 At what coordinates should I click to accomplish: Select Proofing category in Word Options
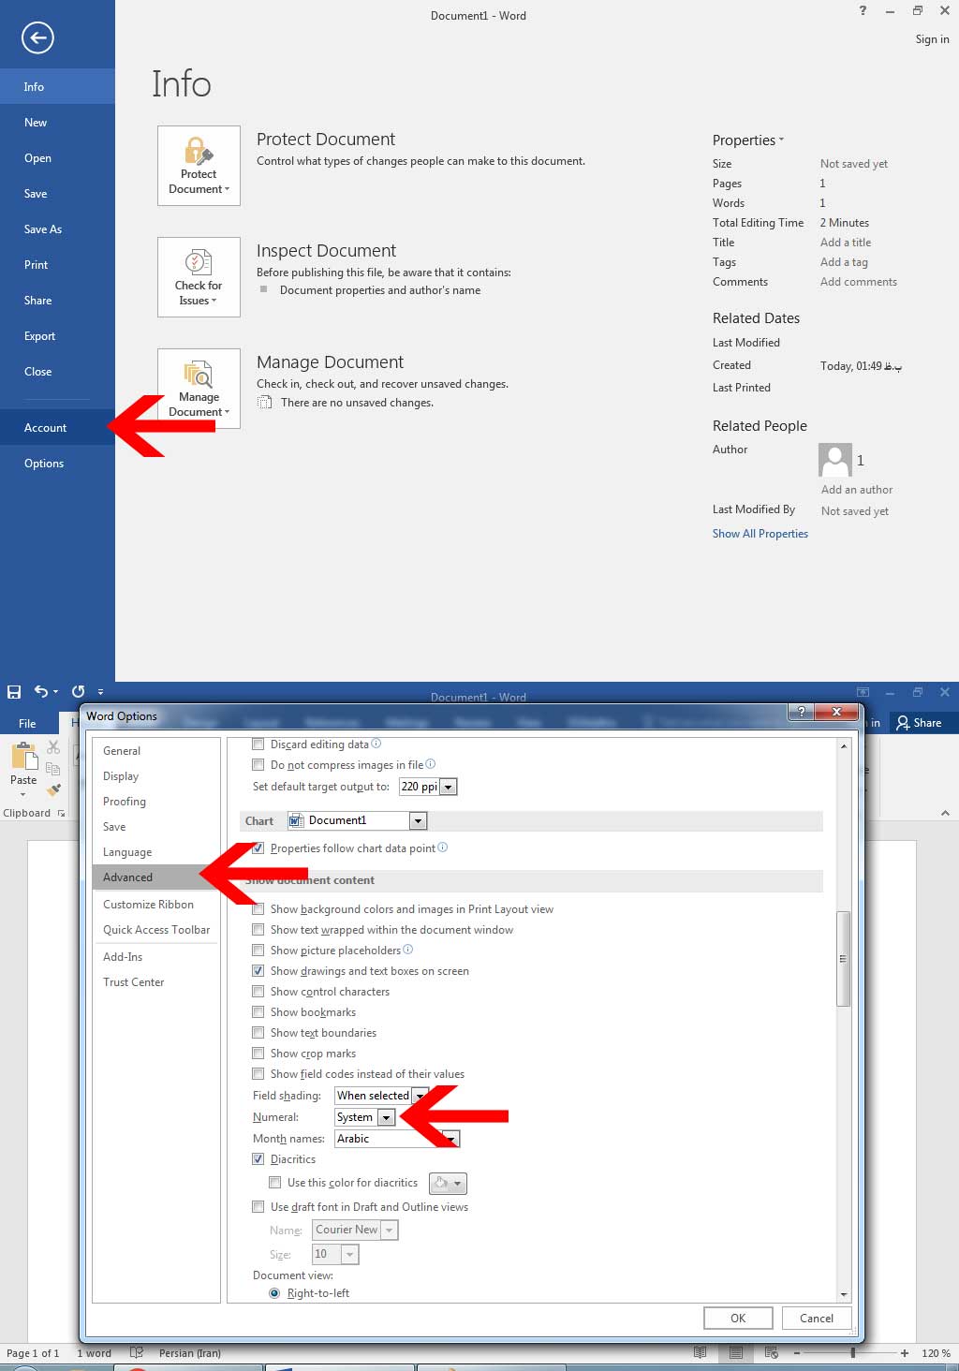(155, 802)
